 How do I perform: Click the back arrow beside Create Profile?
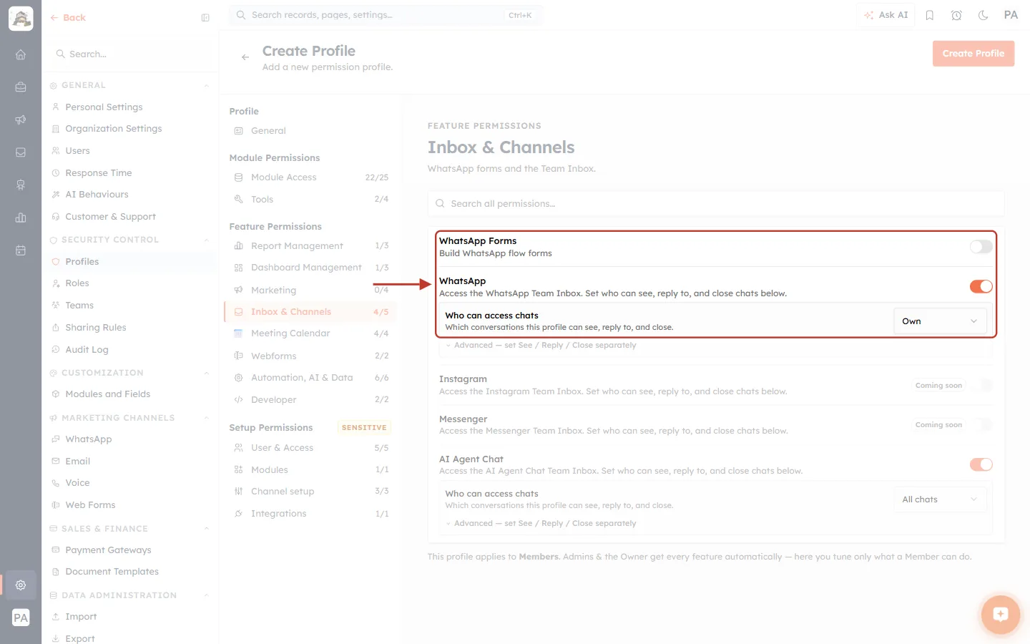[245, 57]
